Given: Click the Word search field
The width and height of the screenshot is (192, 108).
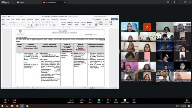Looking at the screenshot, I should point(104,16).
